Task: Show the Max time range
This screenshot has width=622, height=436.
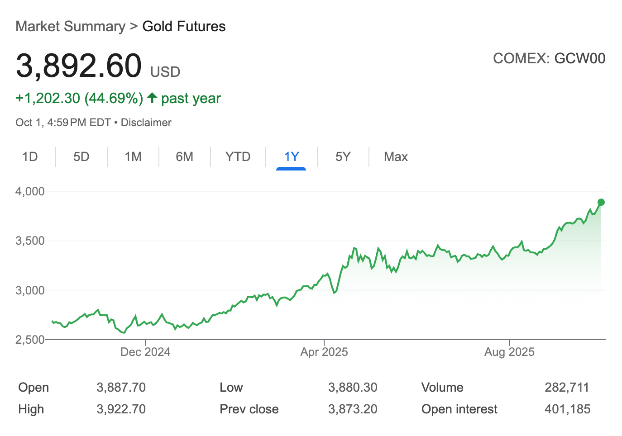Action: (x=396, y=157)
